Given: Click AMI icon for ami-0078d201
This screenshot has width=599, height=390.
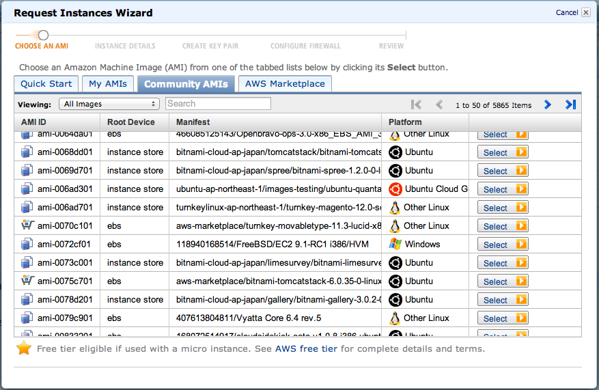Looking at the screenshot, I should (27, 299).
